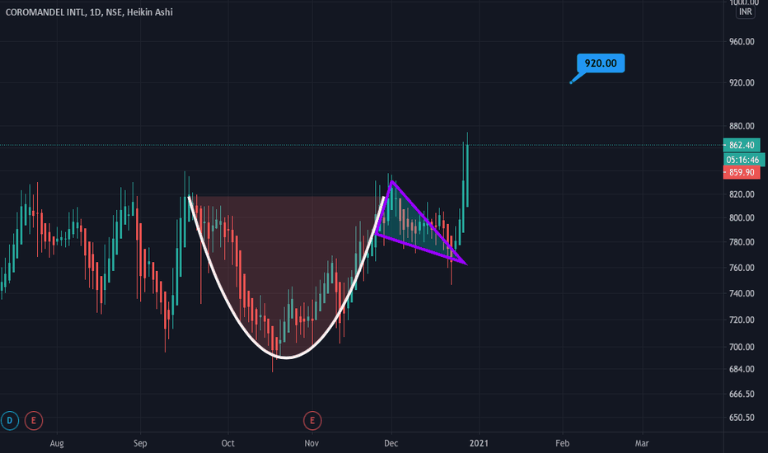
Task: Click the Aug label on time axis
Action: 57,443
